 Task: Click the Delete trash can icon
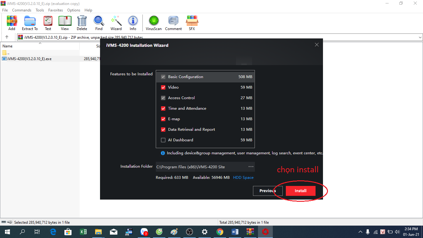click(x=82, y=23)
